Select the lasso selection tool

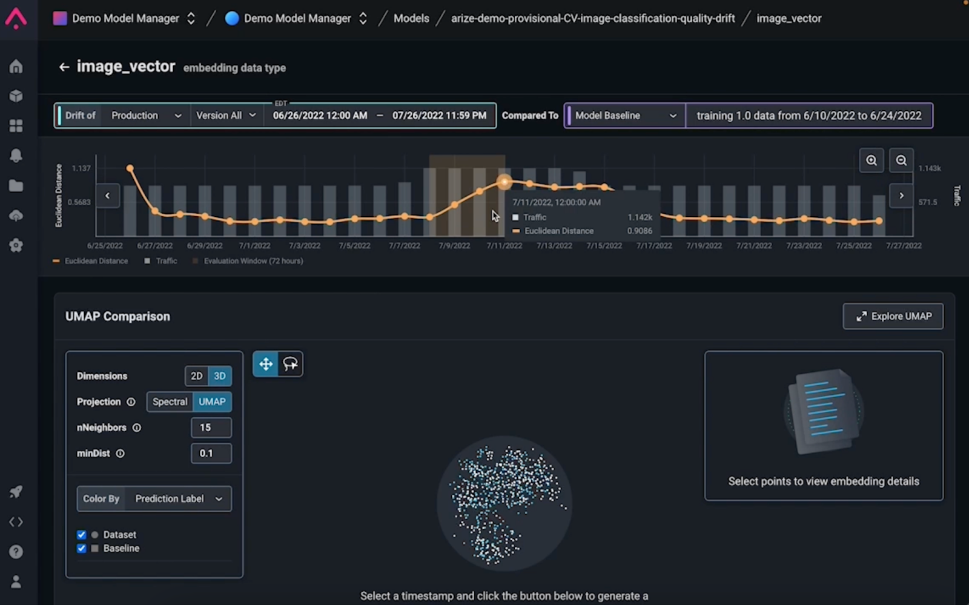point(291,364)
